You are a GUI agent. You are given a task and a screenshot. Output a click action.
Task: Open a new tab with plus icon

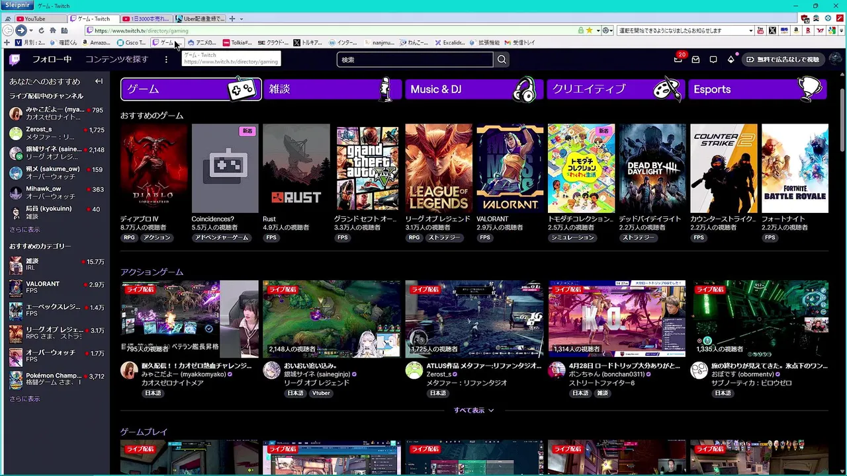click(232, 19)
